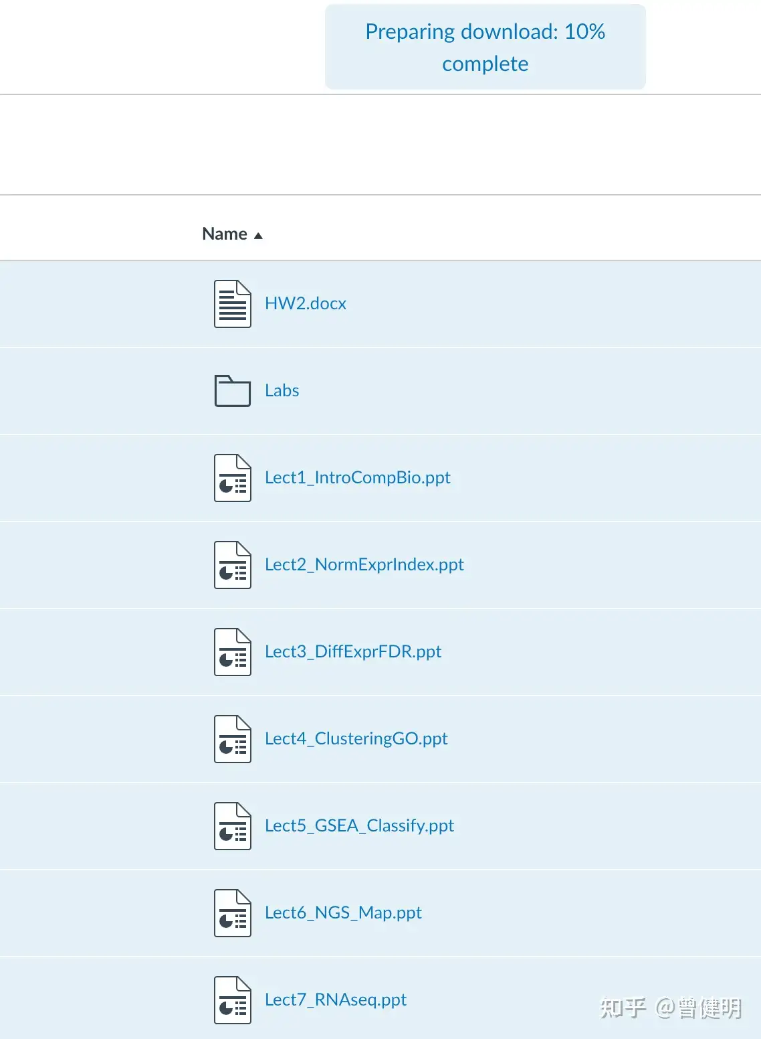761x1039 pixels.
Task: Click the Preparing download progress notification
Action: click(485, 47)
